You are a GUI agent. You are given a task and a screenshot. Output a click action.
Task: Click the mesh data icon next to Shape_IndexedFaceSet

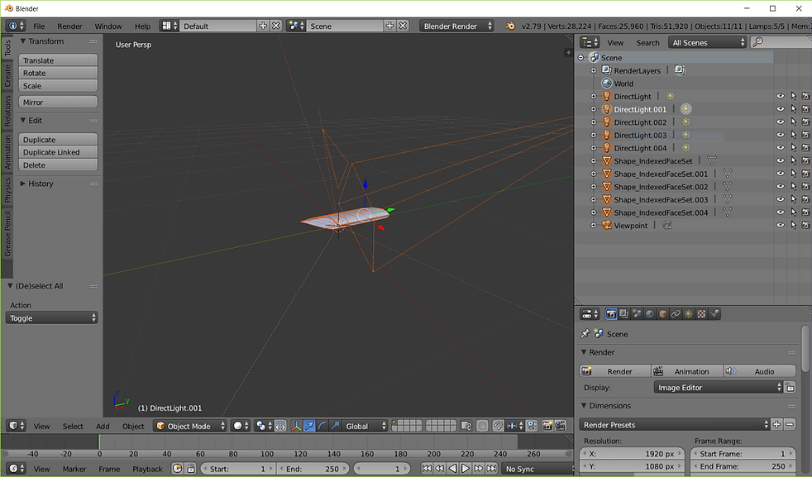712,160
